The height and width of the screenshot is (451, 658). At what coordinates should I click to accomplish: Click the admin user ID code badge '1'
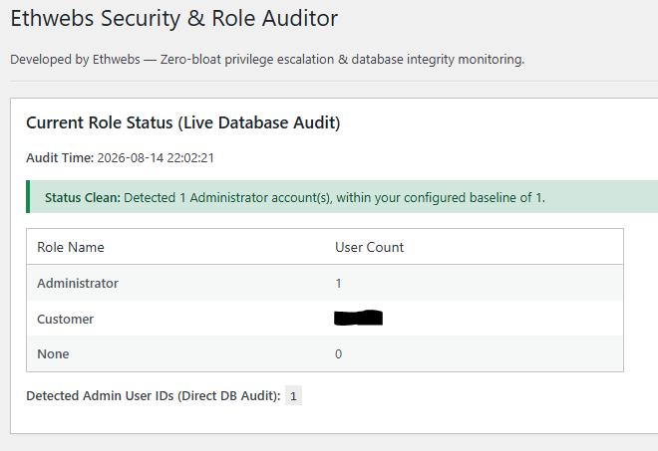click(x=293, y=395)
